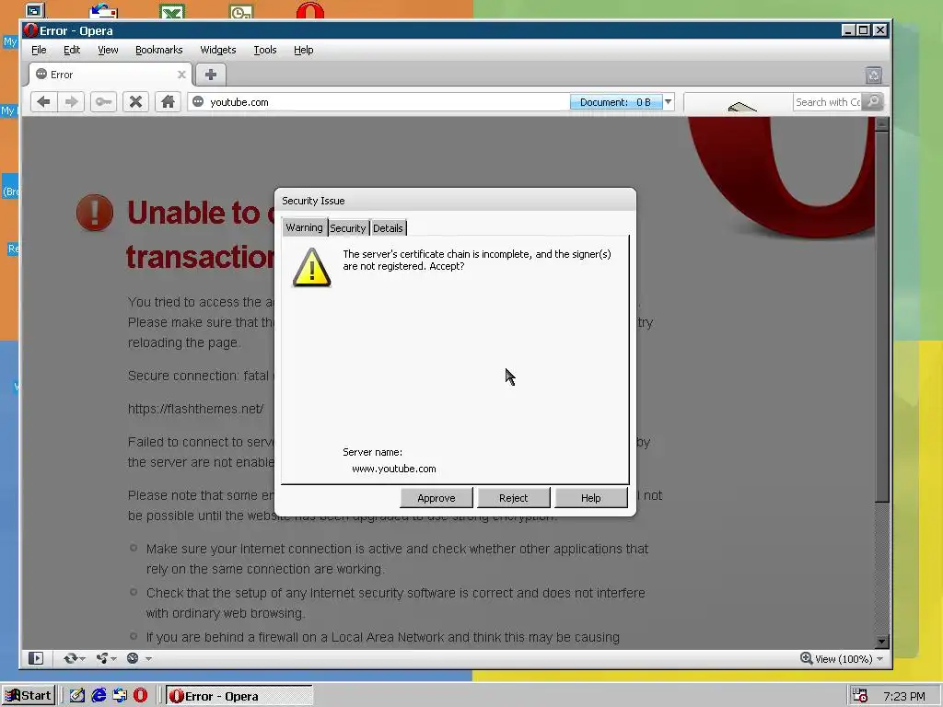The width and height of the screenshot is (943, 707).
Task: Open the File menu
Action: tap(39, 50)
